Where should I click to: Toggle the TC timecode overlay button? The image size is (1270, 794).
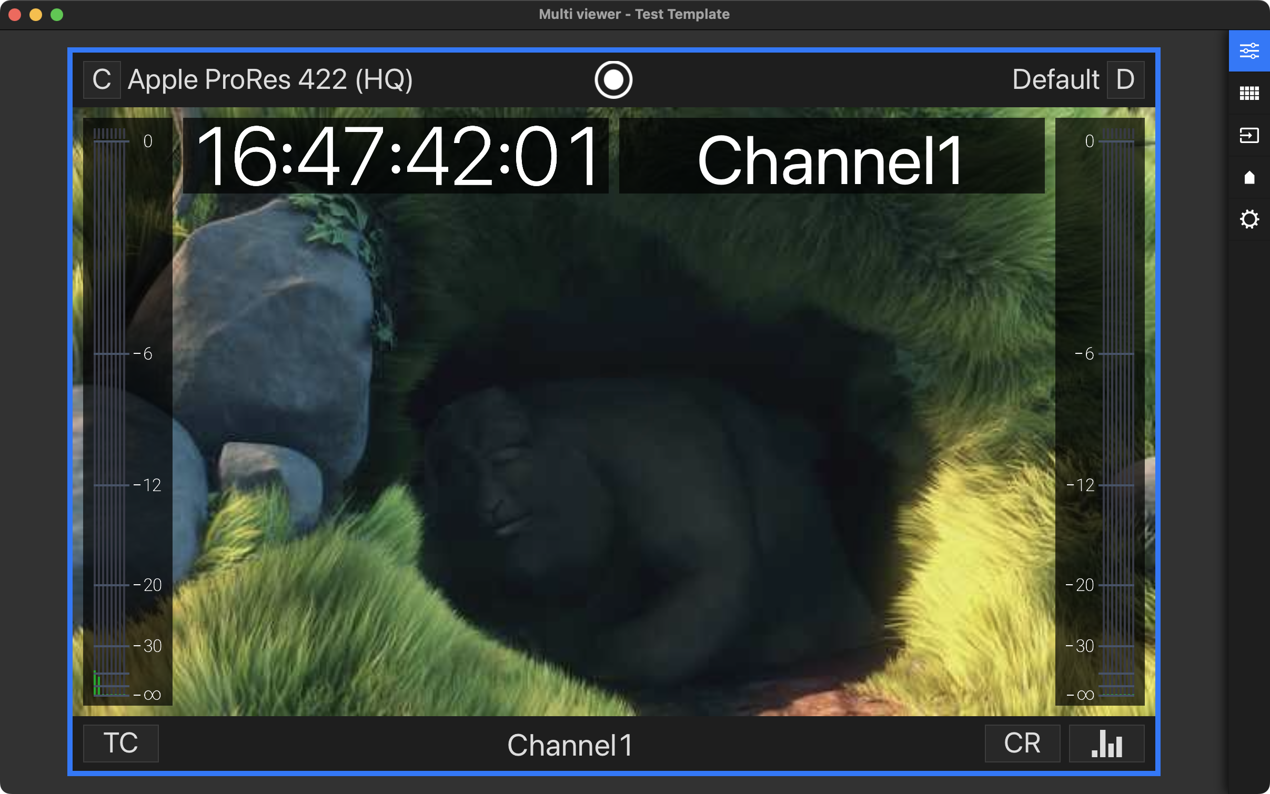pos(121,744)
